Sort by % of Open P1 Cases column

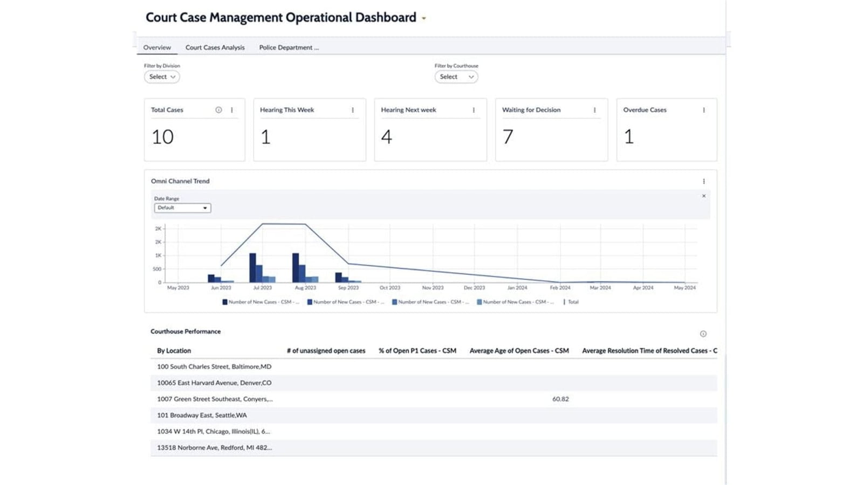(x=417, y=351)
